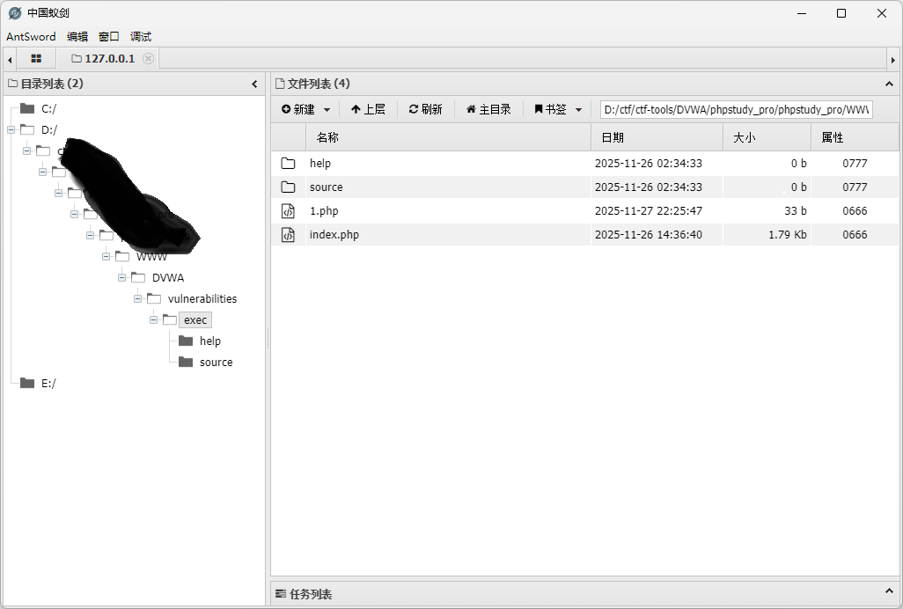The width and height of the screenshot is (903, 609).
Task: Open the 新建 dropdown arrow
Action: point(327,109)
